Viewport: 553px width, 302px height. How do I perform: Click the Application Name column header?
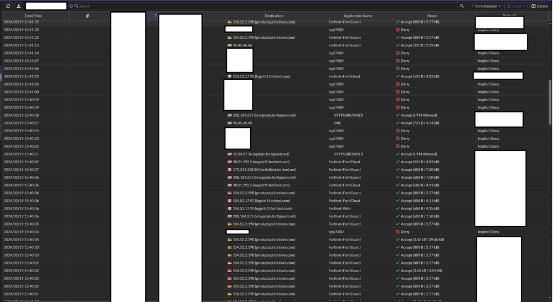click(x=358, y=16)
